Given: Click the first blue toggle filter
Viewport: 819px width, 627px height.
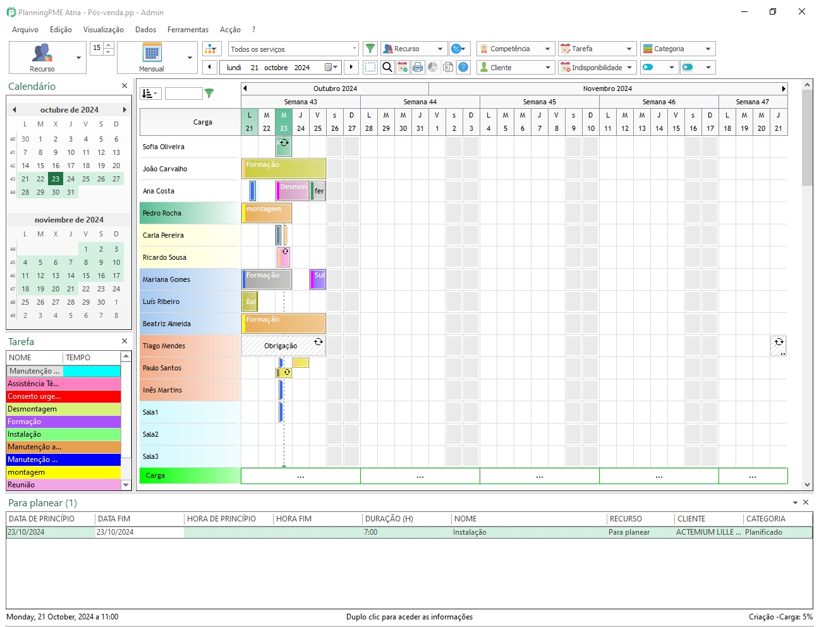Looking at the screenshot, I should click(648, 67).
